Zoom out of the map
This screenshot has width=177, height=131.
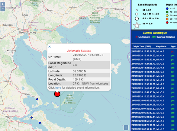pyautogui.click(x=3, y=9)
